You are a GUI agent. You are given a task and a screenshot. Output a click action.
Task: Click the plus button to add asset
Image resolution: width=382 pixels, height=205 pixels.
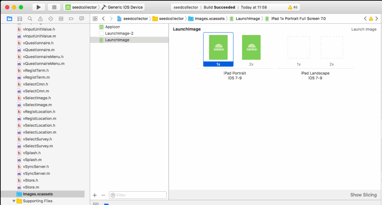coord(95,195)
